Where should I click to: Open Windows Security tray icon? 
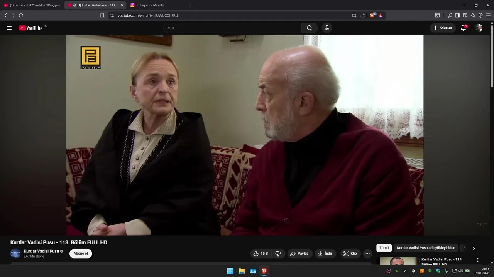coord(438,271)
